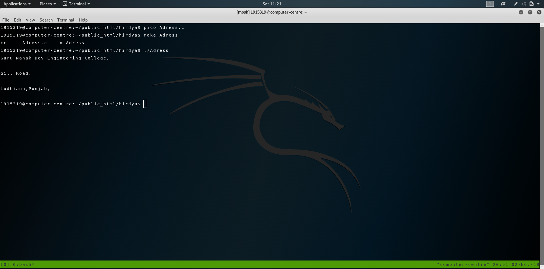Minimize the terminal window
The image size is (544, 269).
[521, 12]
